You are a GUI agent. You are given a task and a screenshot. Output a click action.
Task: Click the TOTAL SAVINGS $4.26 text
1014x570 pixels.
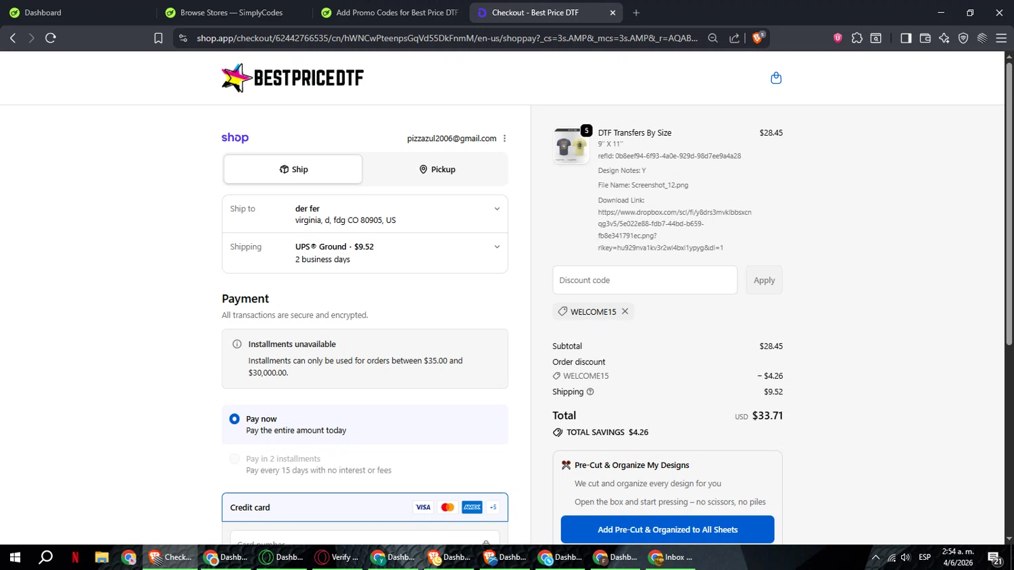(x=607, y=432)
